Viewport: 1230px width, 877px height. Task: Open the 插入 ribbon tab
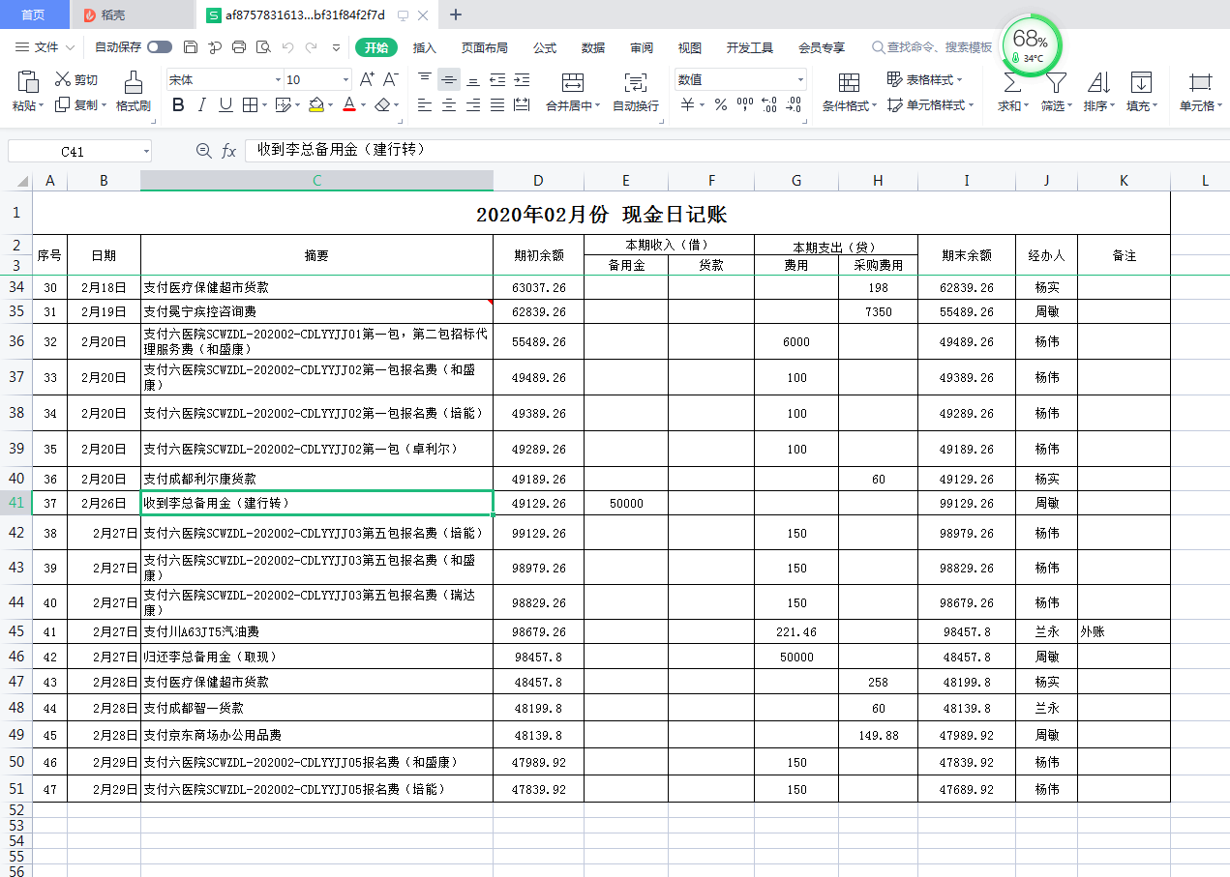[425, 47]
